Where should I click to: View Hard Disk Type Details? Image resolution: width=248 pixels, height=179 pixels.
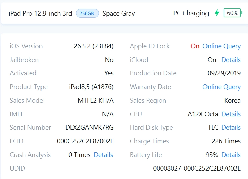coord(231,127)
